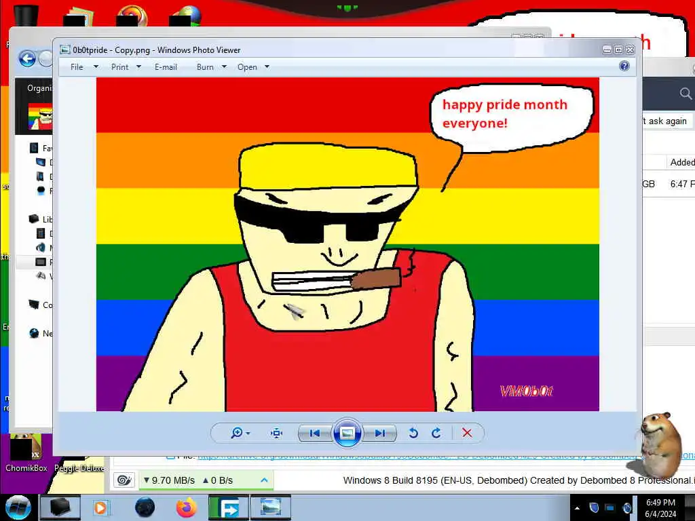Screen dimensions: 695x521
Task: Click the 6:47 added time cell
Action: 682,184
